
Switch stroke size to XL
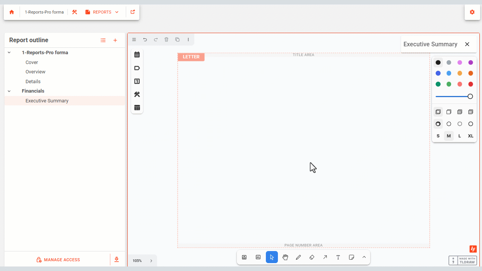(x=470, y=136)
